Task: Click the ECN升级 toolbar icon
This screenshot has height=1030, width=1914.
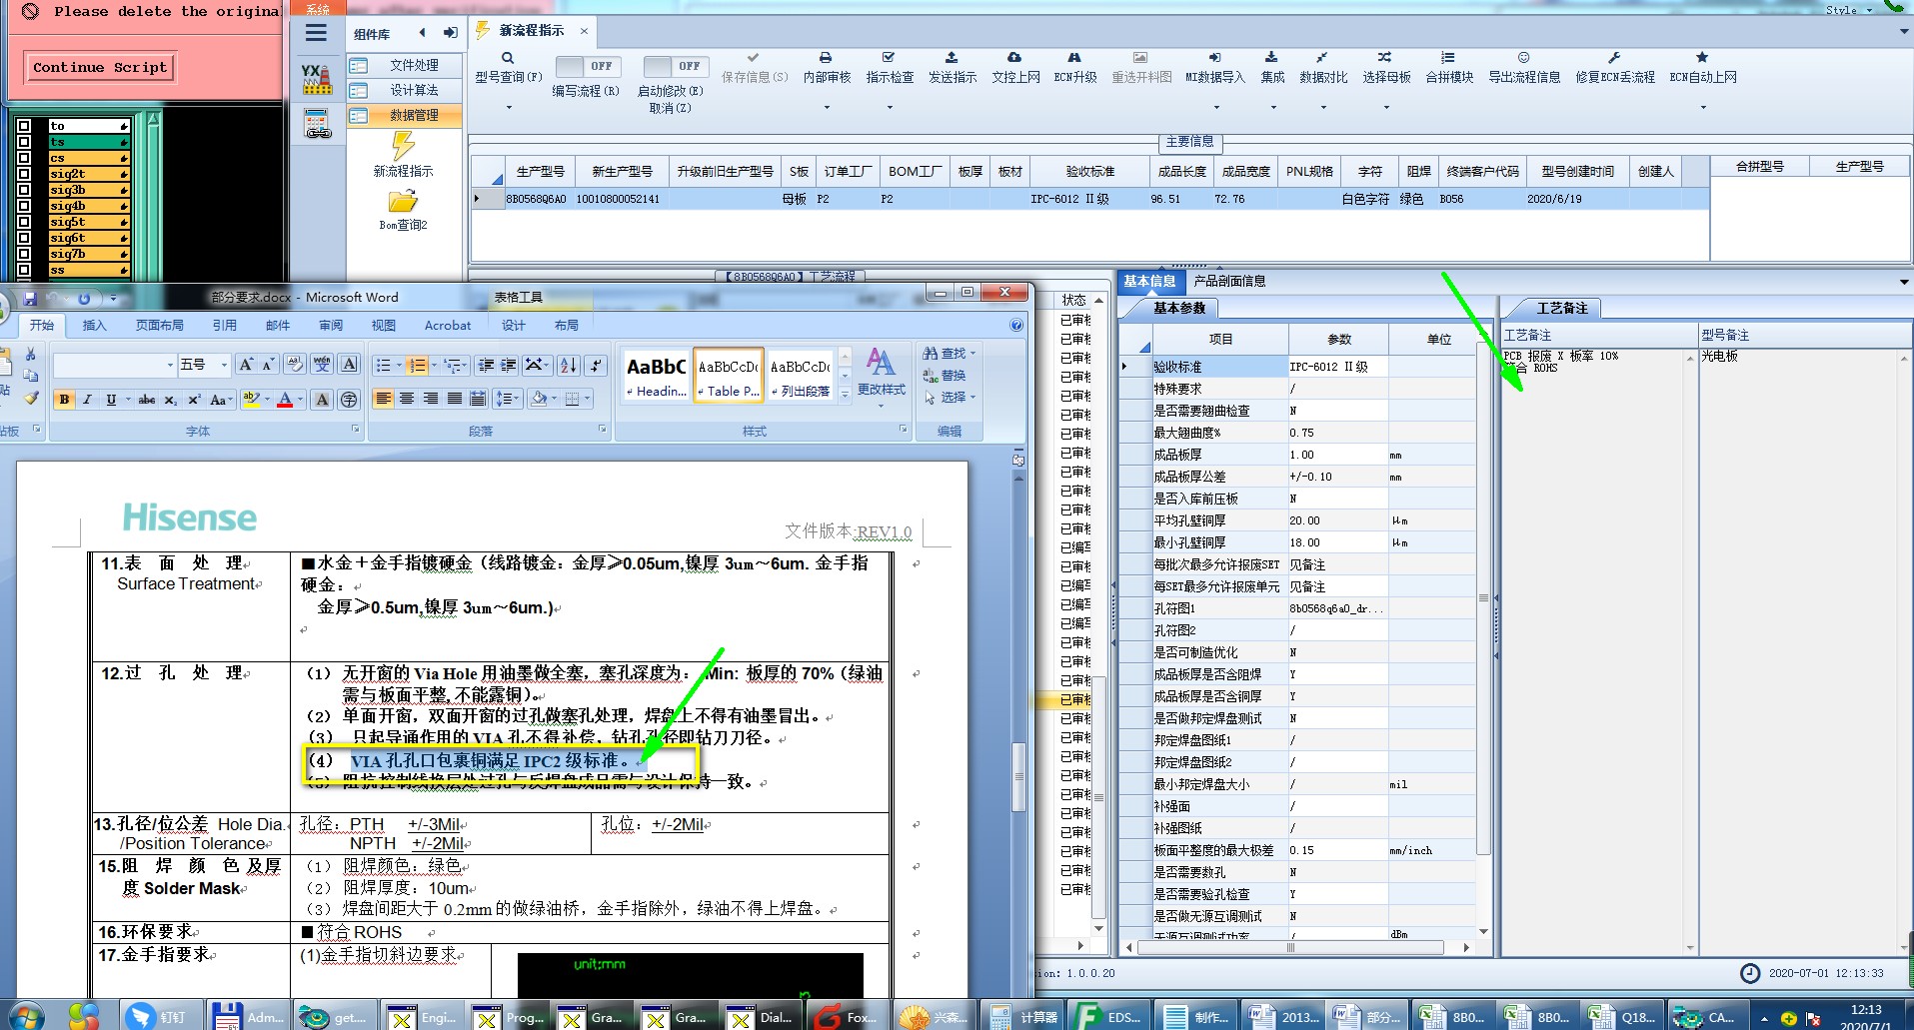Action: (1074, 58)
